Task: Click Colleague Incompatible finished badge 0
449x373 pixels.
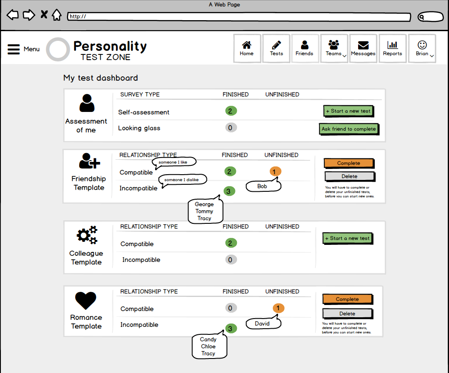Action: point(231,260)
